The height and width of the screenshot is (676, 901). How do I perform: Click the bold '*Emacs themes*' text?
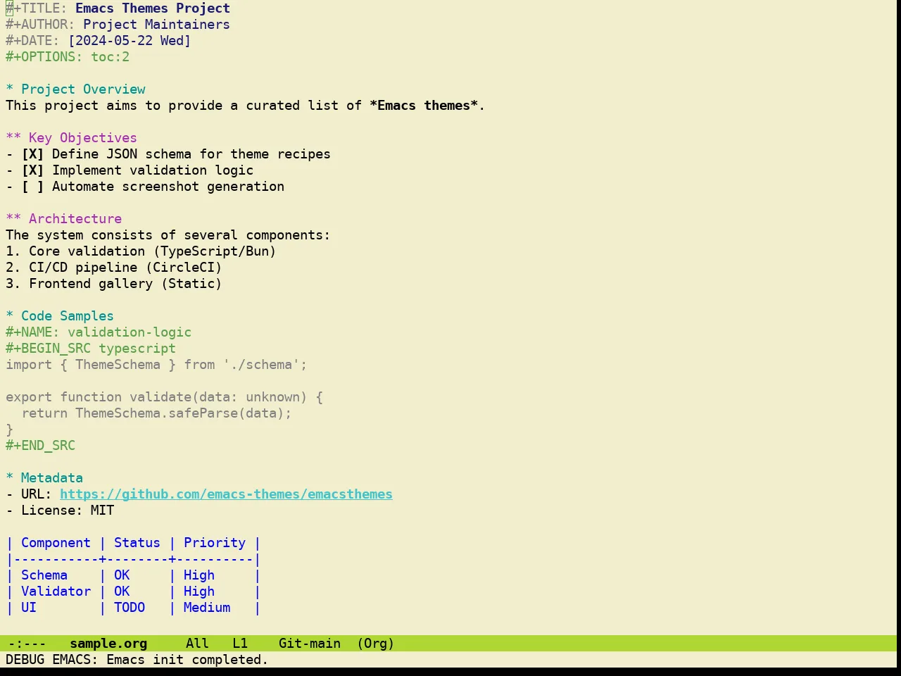click(424, 106)
